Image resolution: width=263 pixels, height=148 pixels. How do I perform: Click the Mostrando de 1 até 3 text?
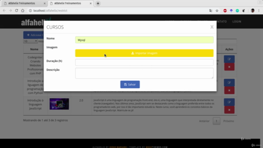46,120
